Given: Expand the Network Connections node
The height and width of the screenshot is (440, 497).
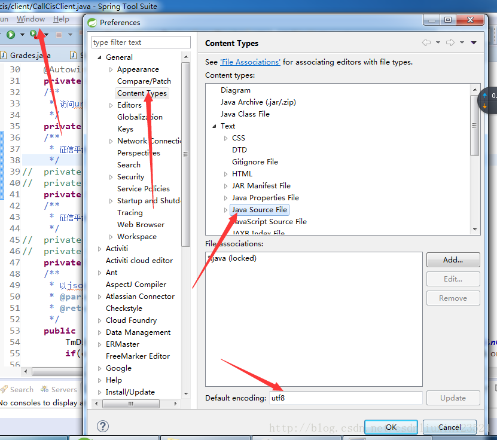Looking at the screenshot, I should click(111, 141).
